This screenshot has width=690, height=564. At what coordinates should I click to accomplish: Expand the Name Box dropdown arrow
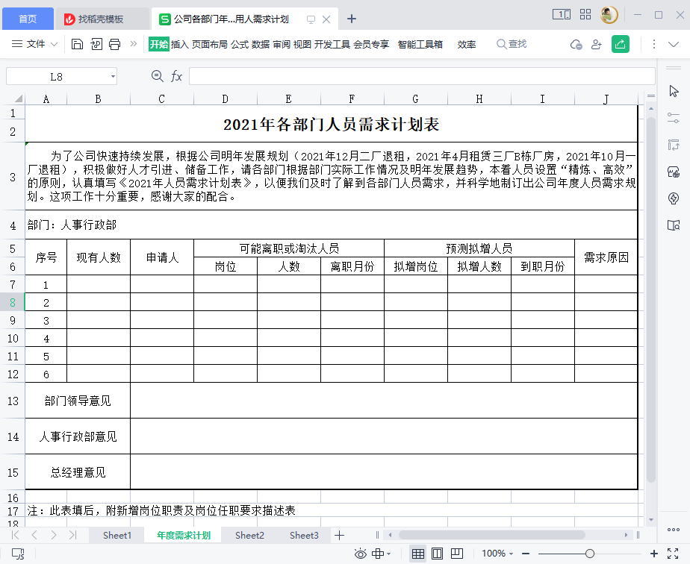coord(113,77)
